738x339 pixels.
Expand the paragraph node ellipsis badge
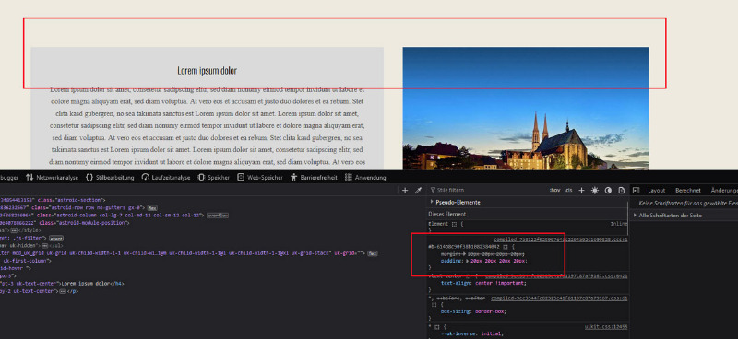(62, 291)
